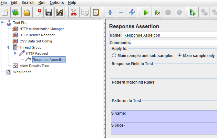Open the Templates toolbar icon
Viewport: 217px width, 138px height.
tap(16, 13)
